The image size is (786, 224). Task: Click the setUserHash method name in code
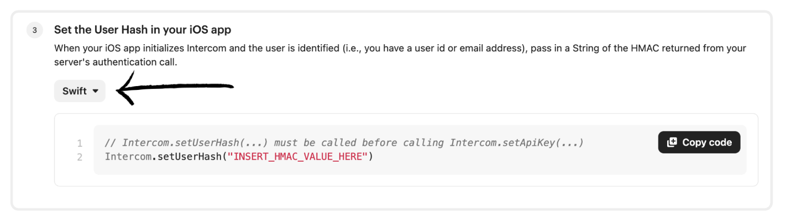[x=188, y=157]
